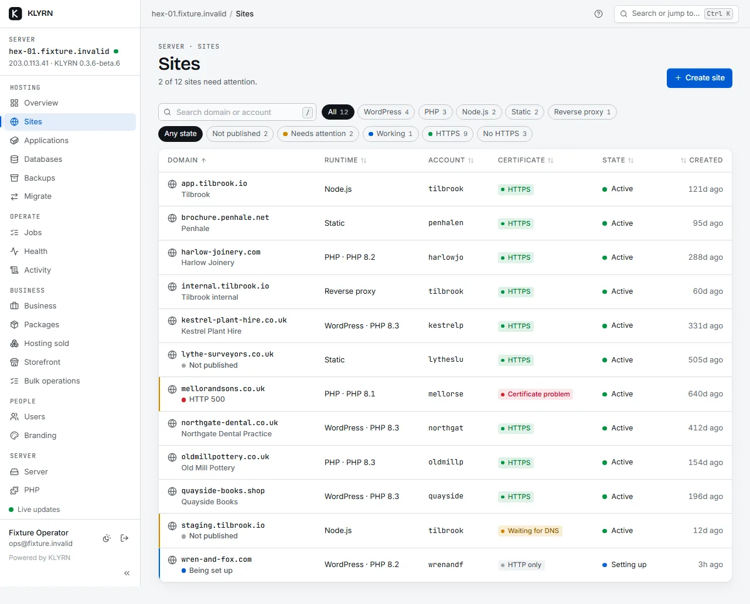Click globe icon beside wren-and-fox.com
Image resolution: width=750 pixels, height=604 pixels.
172,560
